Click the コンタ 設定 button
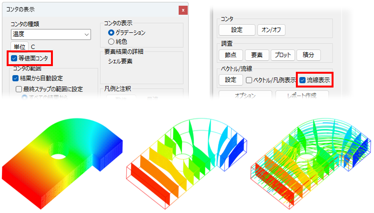 237,30
